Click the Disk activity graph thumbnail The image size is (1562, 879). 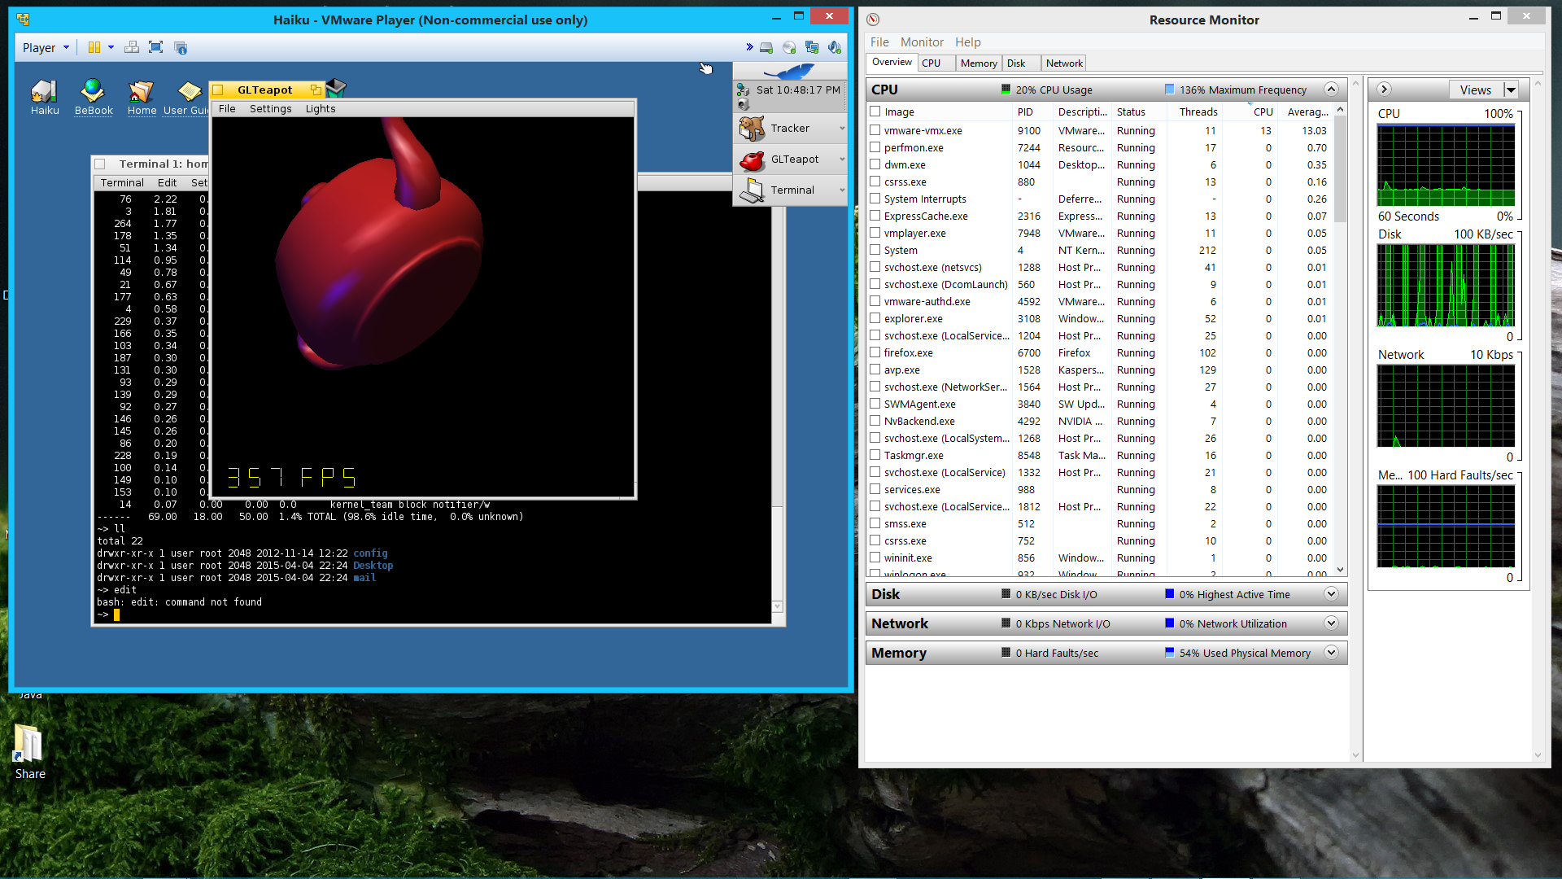click(x=1446, y=285)
